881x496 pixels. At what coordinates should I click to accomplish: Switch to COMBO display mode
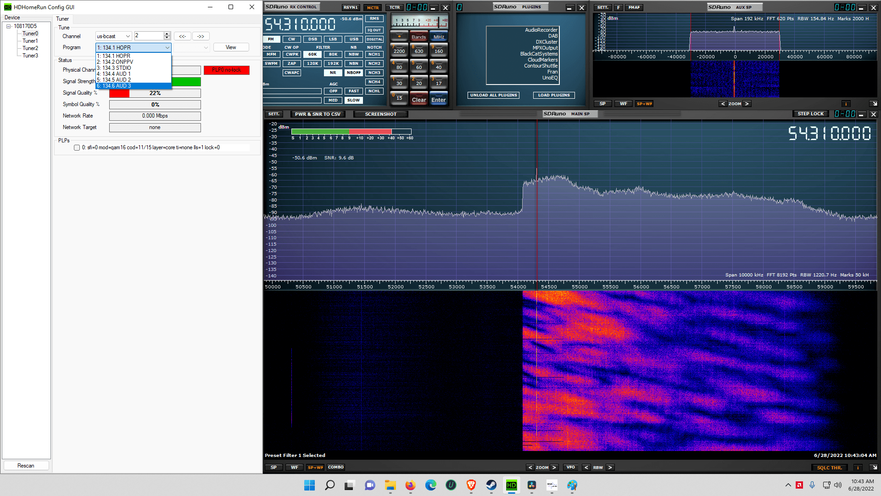click(335, 468)
